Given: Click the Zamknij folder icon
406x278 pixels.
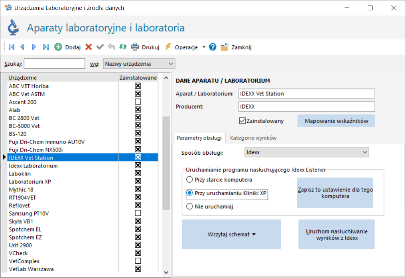Looking at the screenshot, I should (x=225, y=47).
